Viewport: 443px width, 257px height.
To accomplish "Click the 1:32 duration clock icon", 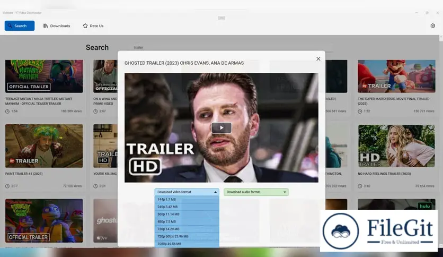I will click(360, 112).
